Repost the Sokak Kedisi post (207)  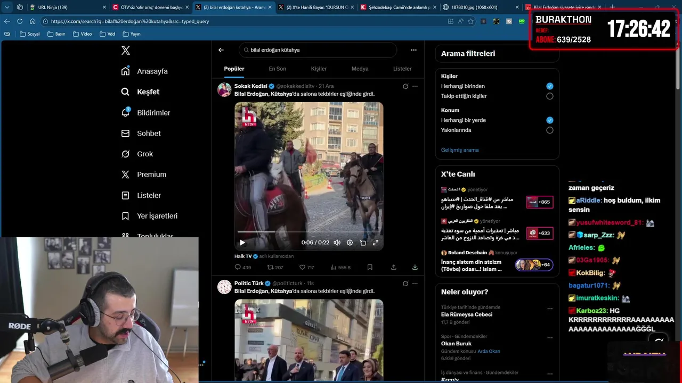point(275,268)
